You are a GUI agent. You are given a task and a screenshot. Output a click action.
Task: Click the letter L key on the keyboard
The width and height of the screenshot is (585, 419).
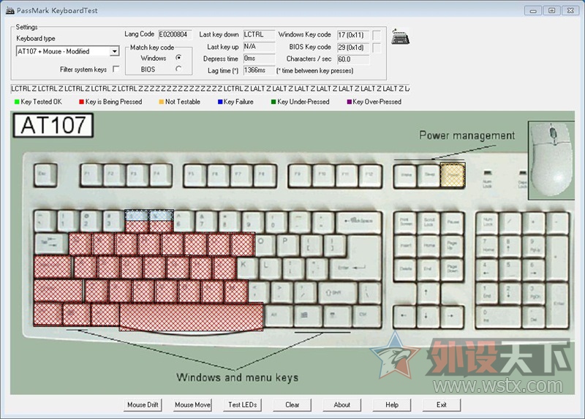[x=271, y=268]
